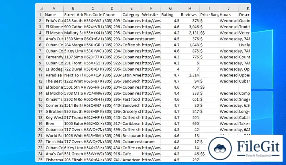The image size is (286, 165).
Task: Select the 'Grocery st' category cell
Action: tap(131, 111)
